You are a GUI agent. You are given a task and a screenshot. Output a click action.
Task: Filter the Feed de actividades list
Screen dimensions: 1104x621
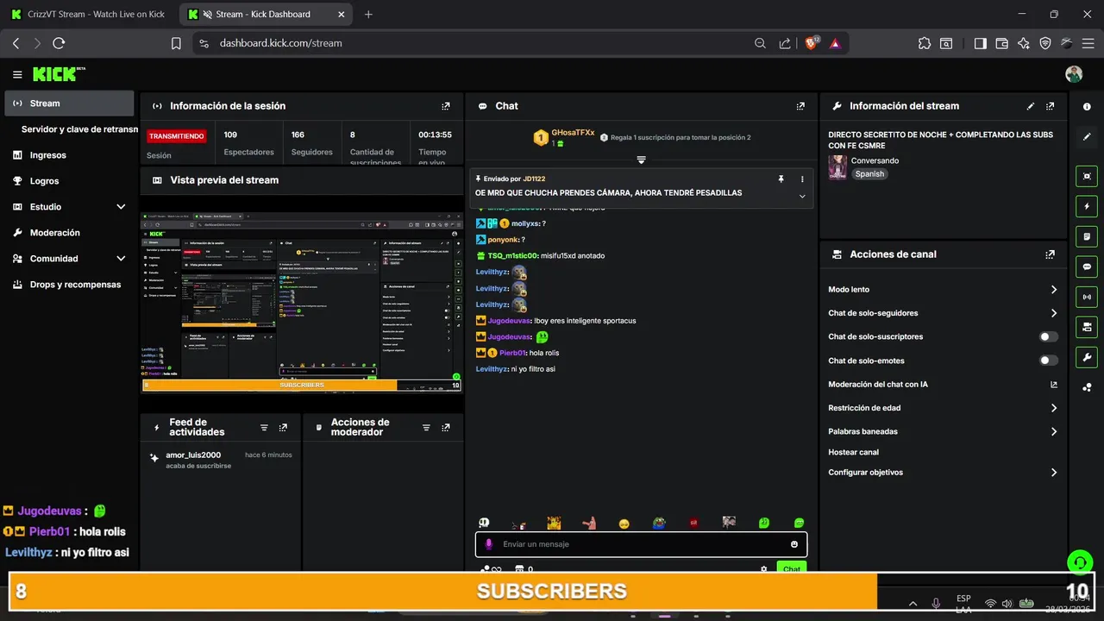(x=264, y=428)
